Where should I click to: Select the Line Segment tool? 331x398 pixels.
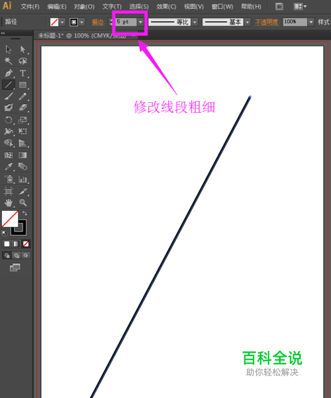tap(9, 85)
